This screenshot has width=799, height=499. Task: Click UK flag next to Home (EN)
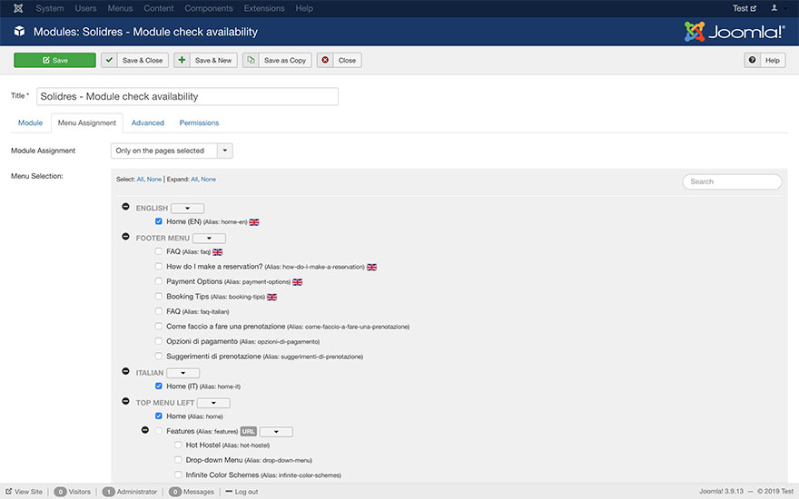254,222
